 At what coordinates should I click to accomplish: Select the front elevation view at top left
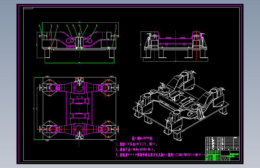(78, 42)
